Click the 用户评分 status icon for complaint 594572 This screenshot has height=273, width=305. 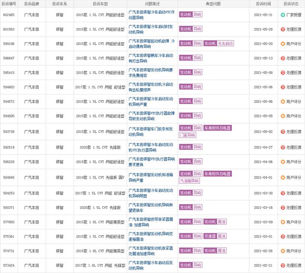(x=283, y=101)
